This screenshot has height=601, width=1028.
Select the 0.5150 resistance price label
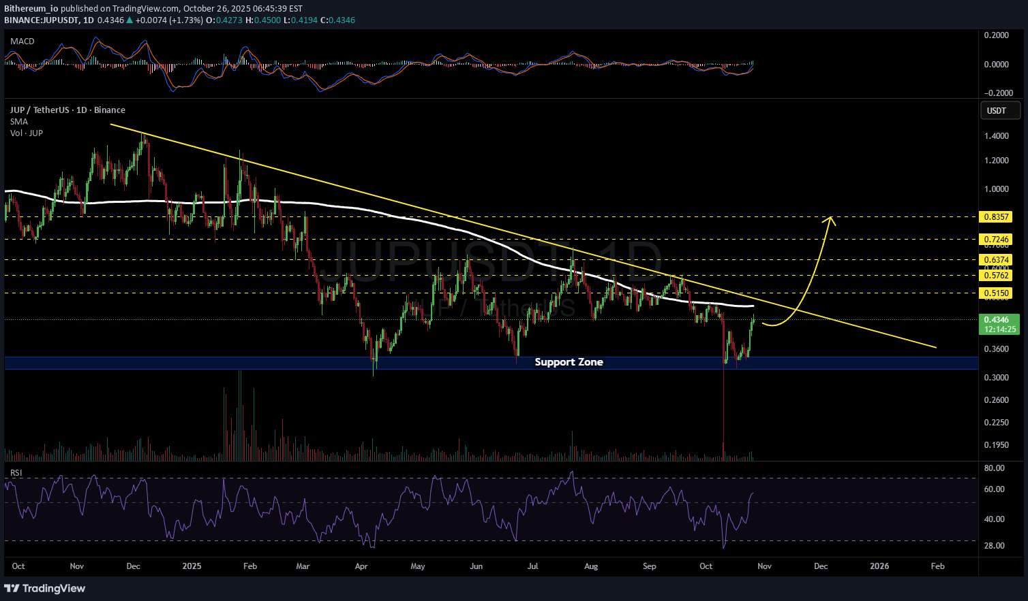(995, 293)
